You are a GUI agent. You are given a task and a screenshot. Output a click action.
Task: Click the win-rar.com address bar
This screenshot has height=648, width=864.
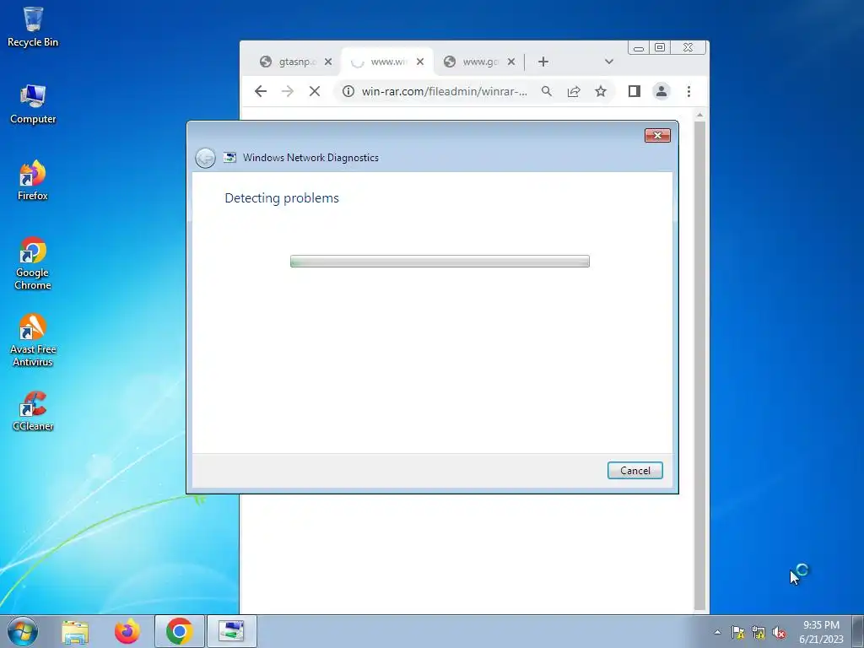pos(445,91)
